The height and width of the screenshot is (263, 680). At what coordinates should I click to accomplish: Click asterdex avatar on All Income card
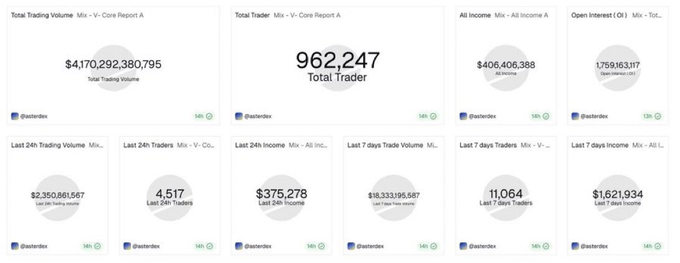pyautogui.click(x=463, y=116)
